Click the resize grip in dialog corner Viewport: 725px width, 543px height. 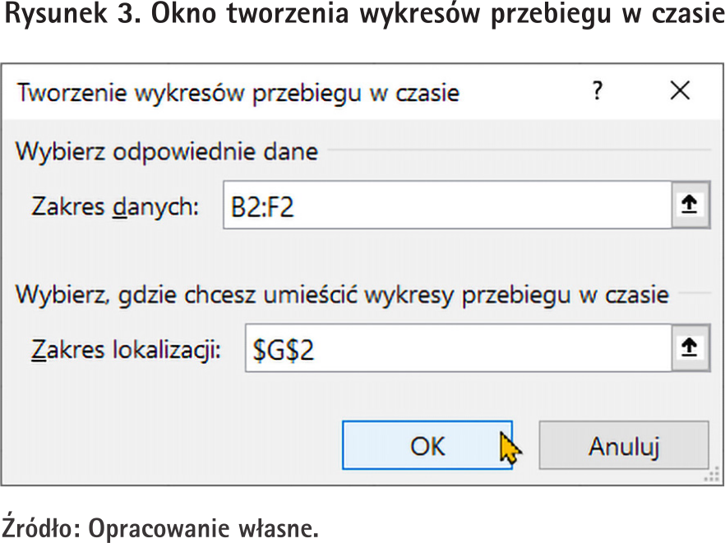713,475
